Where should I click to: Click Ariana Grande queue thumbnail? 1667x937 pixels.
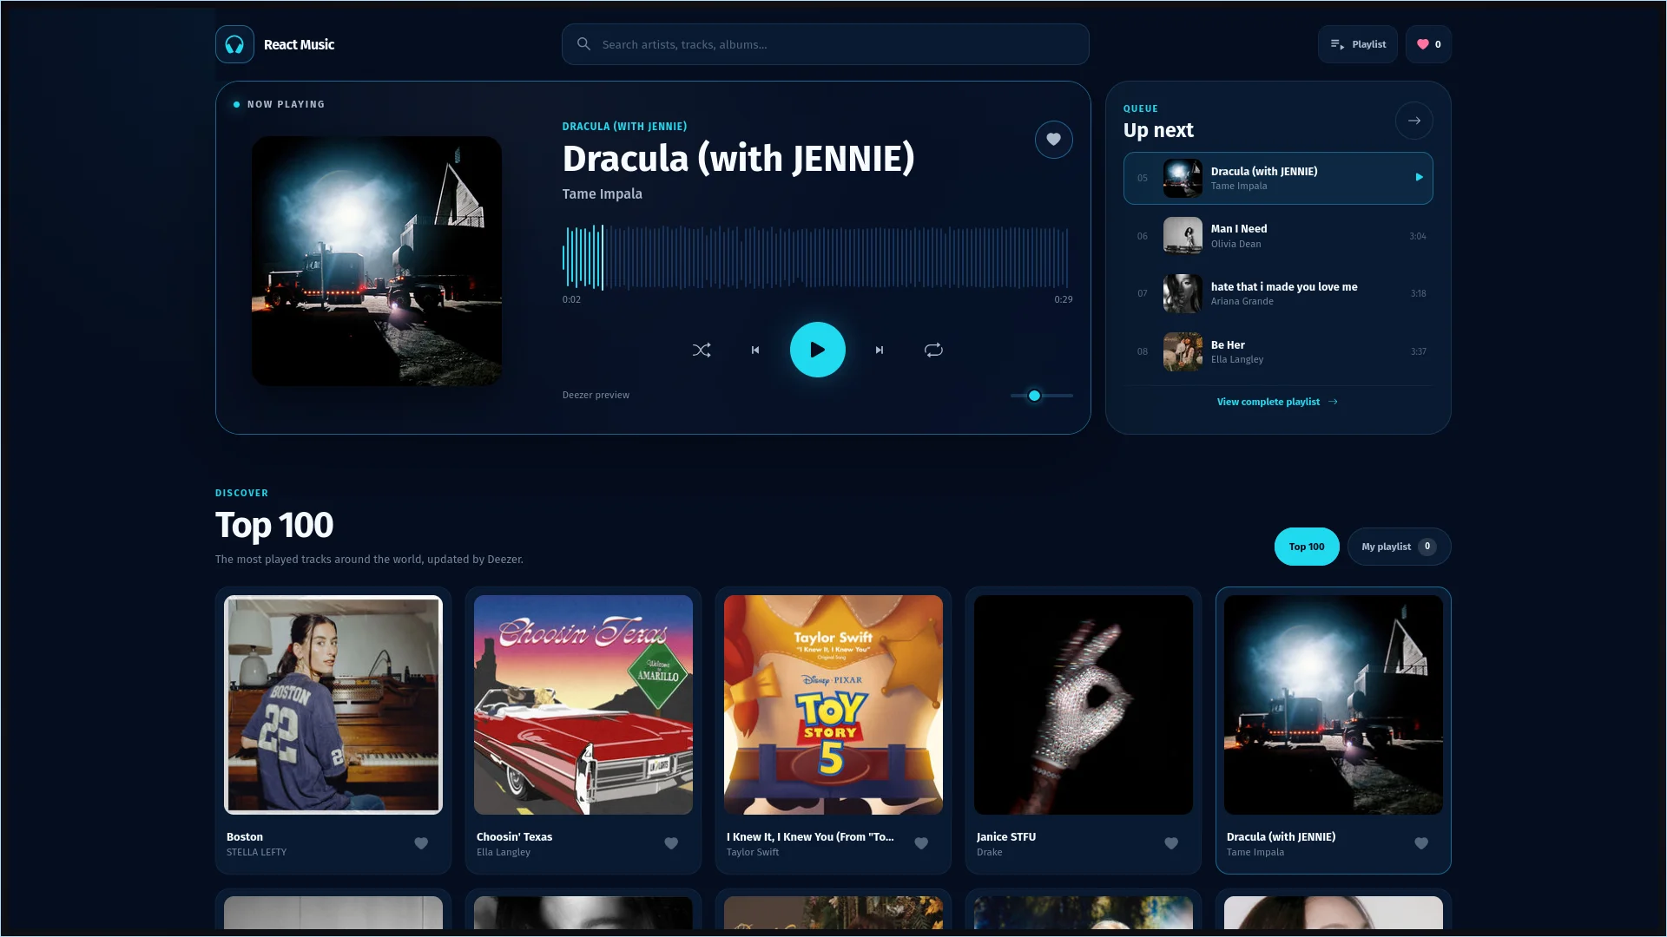tap(1183, 294)
